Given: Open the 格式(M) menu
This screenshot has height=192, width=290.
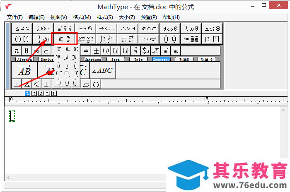Looking at the screenshot, I should [x=82, y=17].
